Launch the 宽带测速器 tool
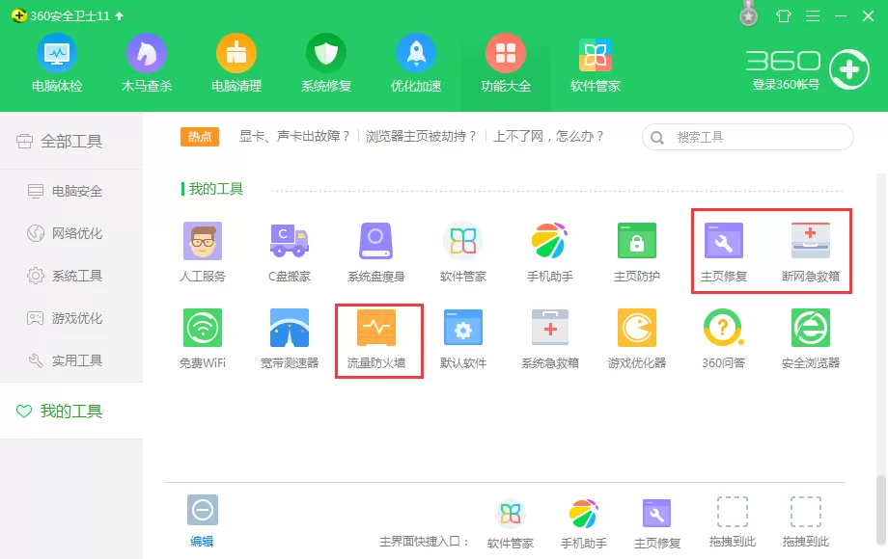This screenshot has width=888, height=559. coord(290,338)
